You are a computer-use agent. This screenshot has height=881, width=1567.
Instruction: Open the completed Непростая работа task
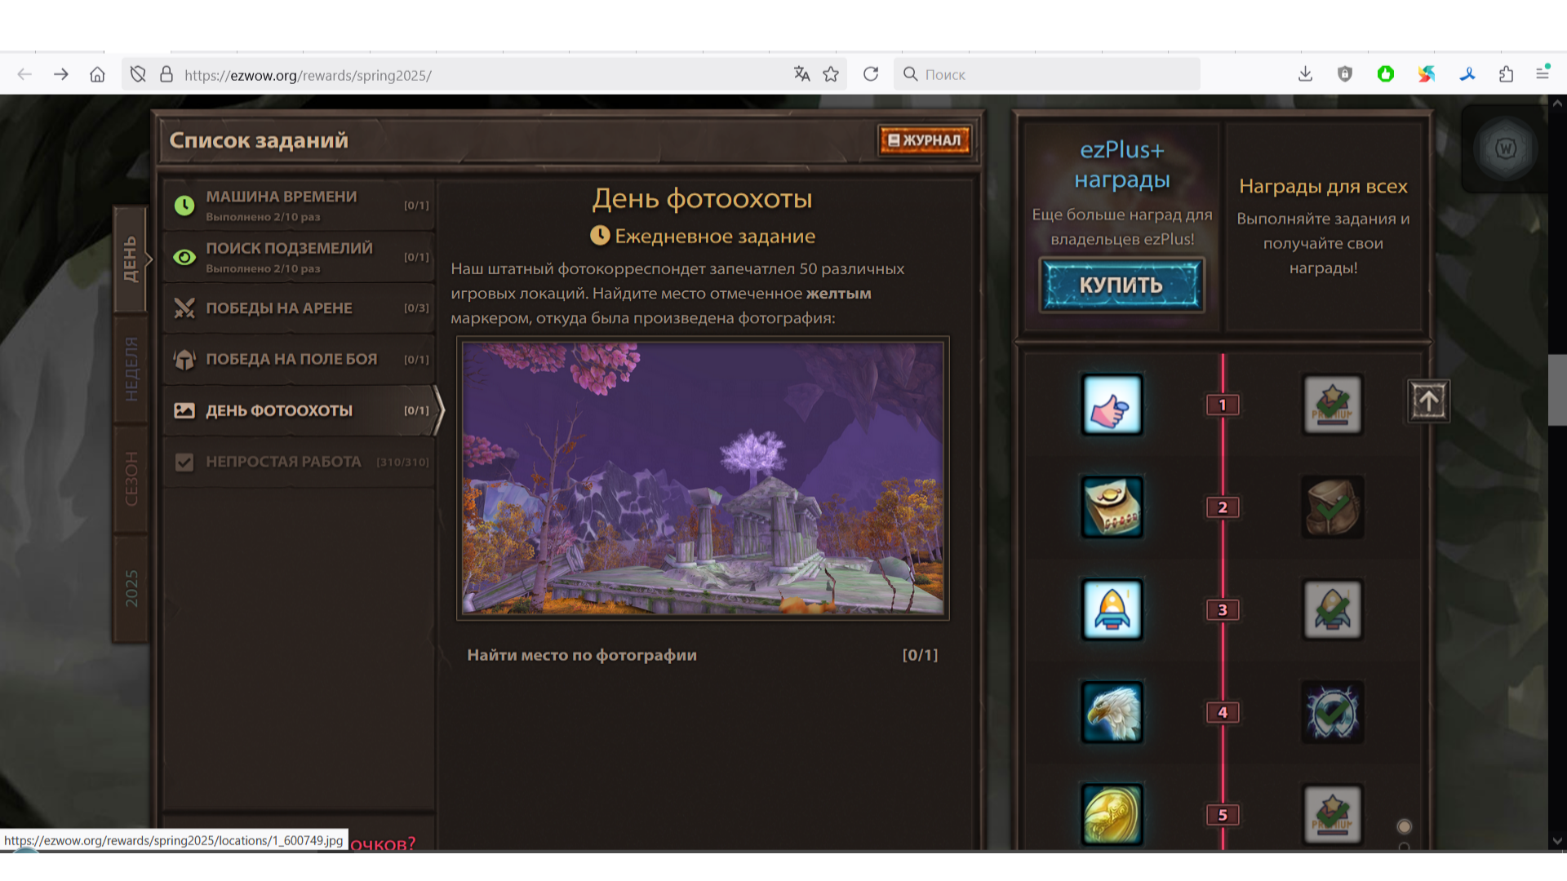299,462
